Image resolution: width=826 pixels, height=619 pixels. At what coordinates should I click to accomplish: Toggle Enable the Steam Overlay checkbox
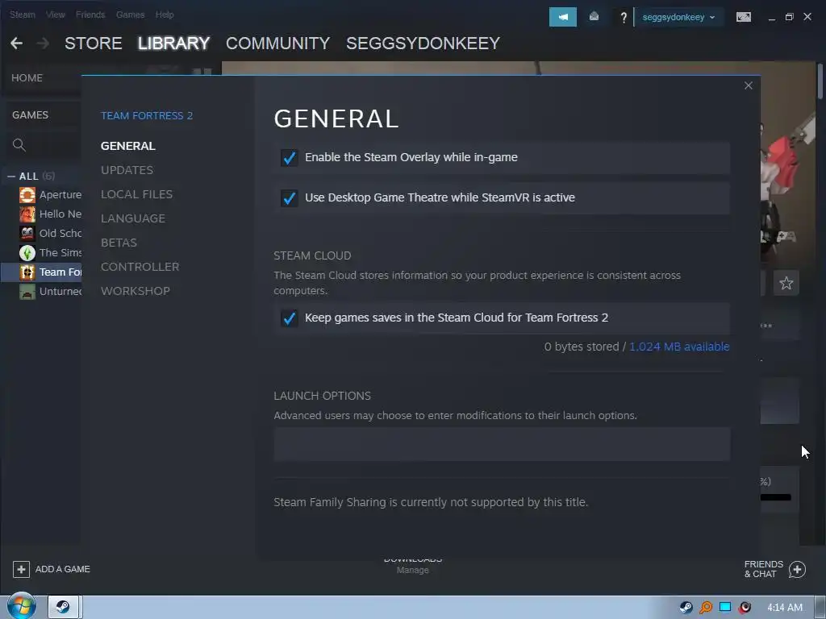pyautogui.click(x=290, y=157)
